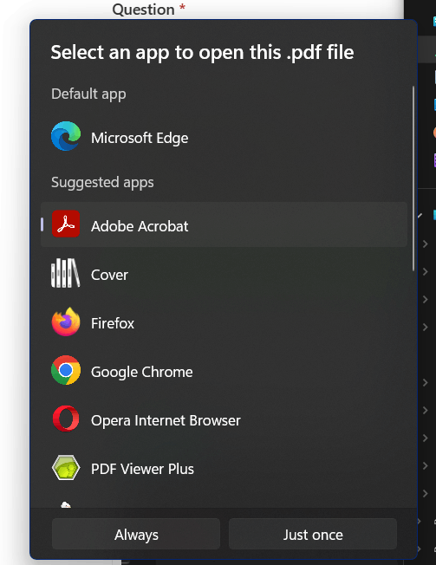The width and height of the screenshot is (436, 565).
Task: Select Google Chrome text label
Action: [x=142, y=373]
